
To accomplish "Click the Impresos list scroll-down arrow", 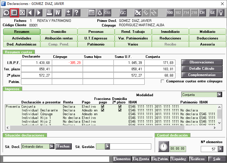I will pyautogui.click(x=219, y=123).
